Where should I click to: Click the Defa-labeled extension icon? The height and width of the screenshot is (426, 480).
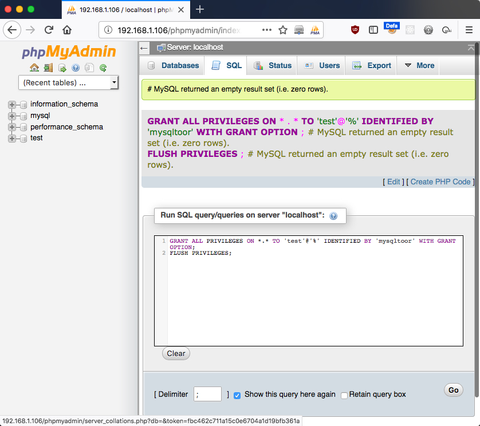point(392,28)
